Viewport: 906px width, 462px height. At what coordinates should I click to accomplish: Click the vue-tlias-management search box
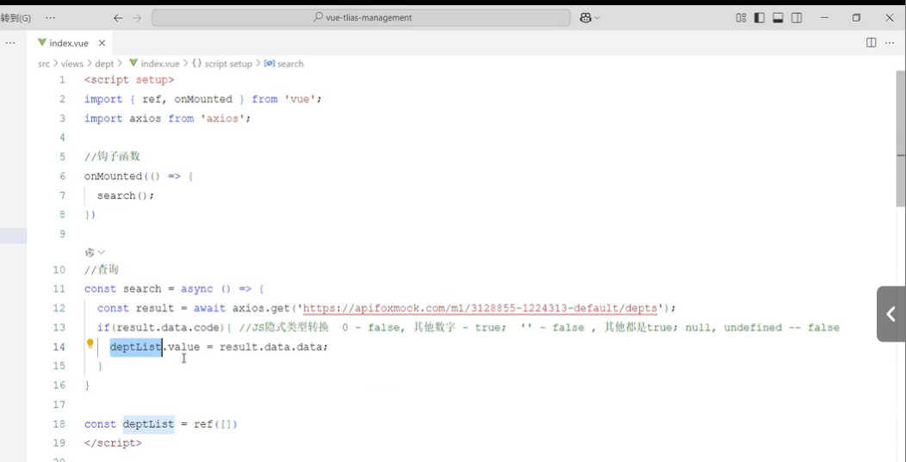pos(361,18)
